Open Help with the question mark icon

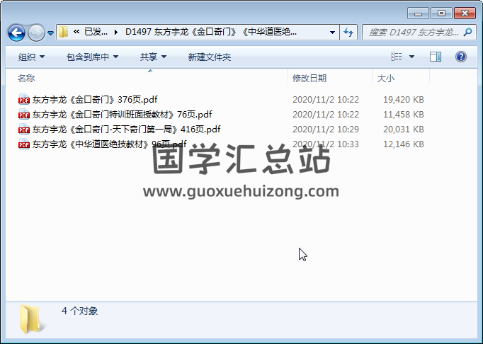[x=461, y=57]
